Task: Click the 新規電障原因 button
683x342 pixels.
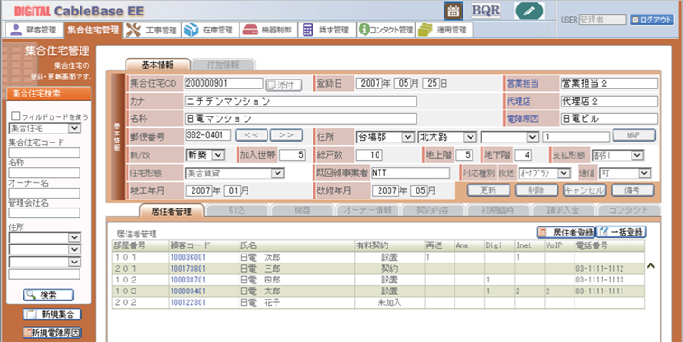Action: 51,333
